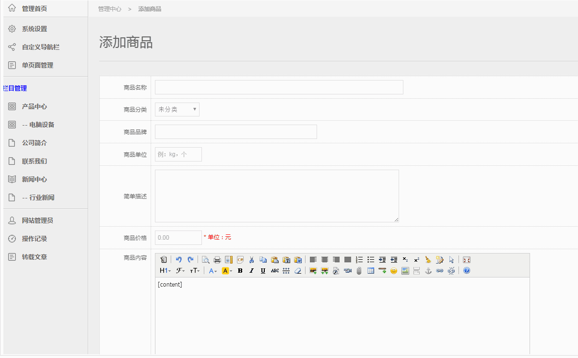This screenshot has height=358, width=578.
Task: Toggle fullscreen mode in the editor
Action: coord(467,260)
